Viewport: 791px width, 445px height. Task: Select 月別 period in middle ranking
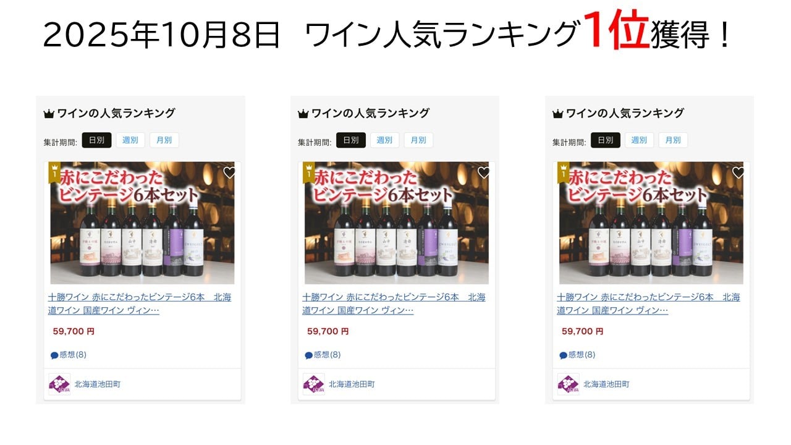[x=419, y=140]
